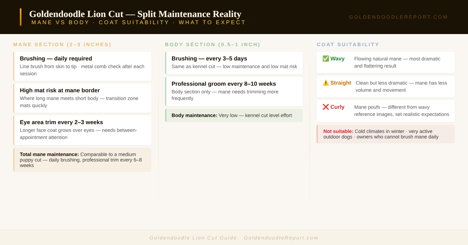Select "Brushing — daily required" card title

[x=56, y=59]
